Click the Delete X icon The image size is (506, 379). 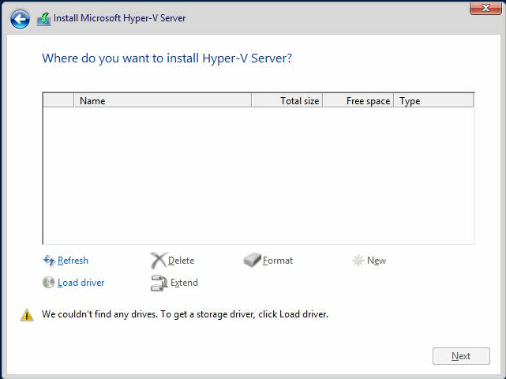159,261
